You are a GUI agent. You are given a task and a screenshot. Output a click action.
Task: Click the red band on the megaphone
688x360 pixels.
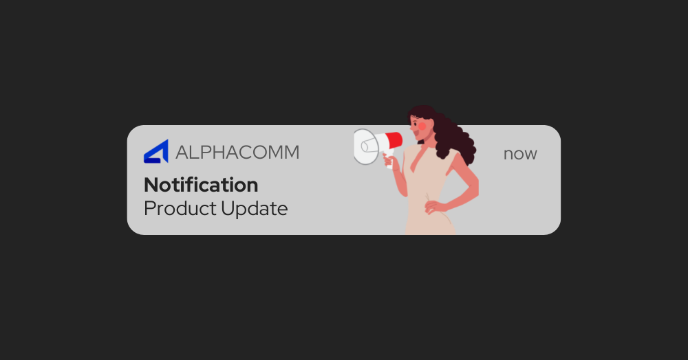[x=394, y=140]
